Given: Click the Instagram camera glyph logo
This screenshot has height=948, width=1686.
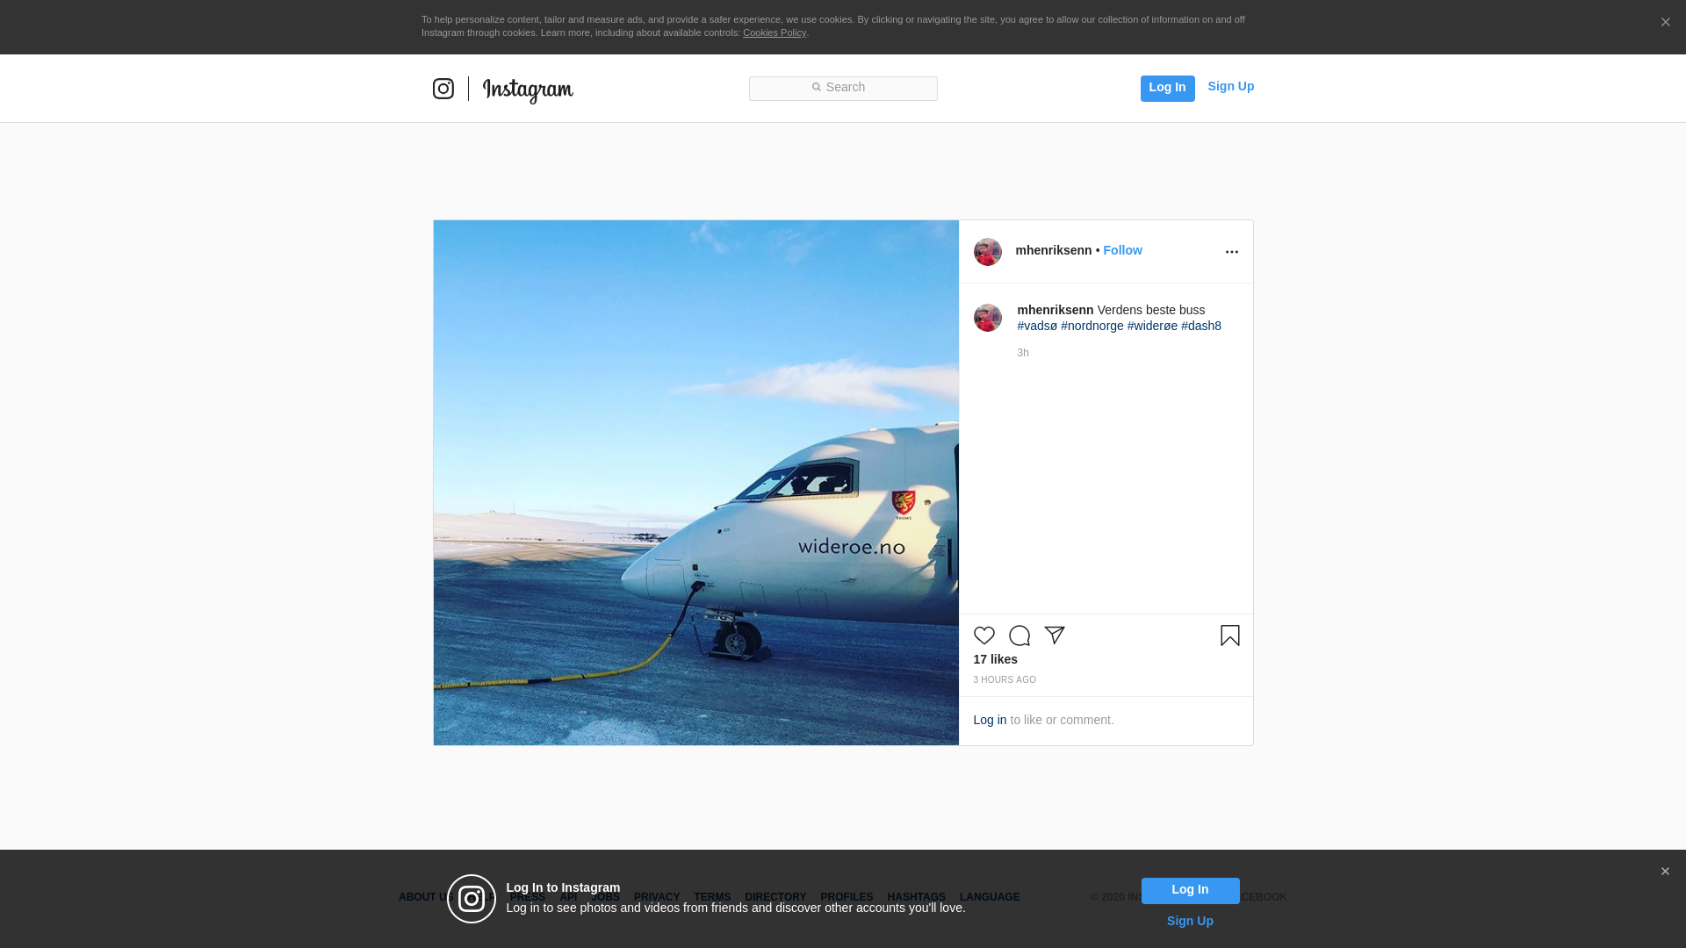Looking at the screenshot, I should (443, 89).
